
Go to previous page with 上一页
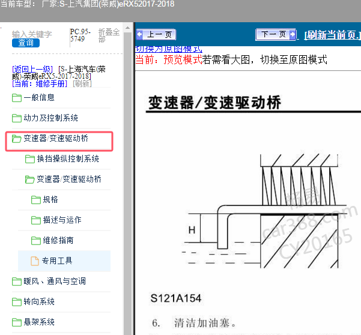(156, 35)
